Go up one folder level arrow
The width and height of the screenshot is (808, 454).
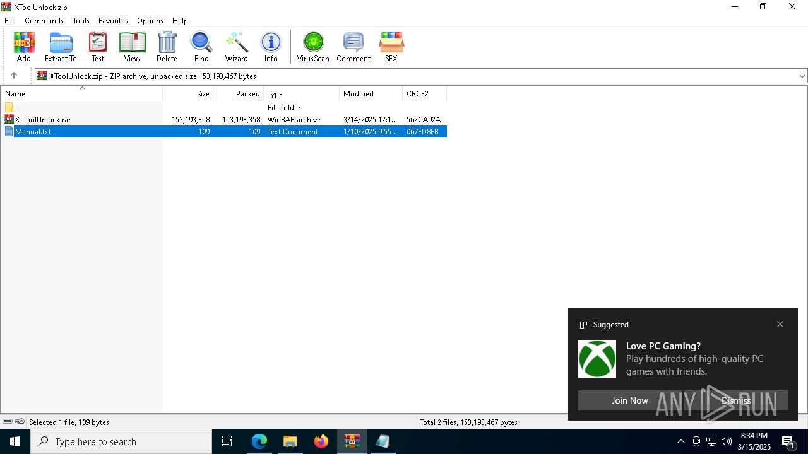[x=14, y=76]
